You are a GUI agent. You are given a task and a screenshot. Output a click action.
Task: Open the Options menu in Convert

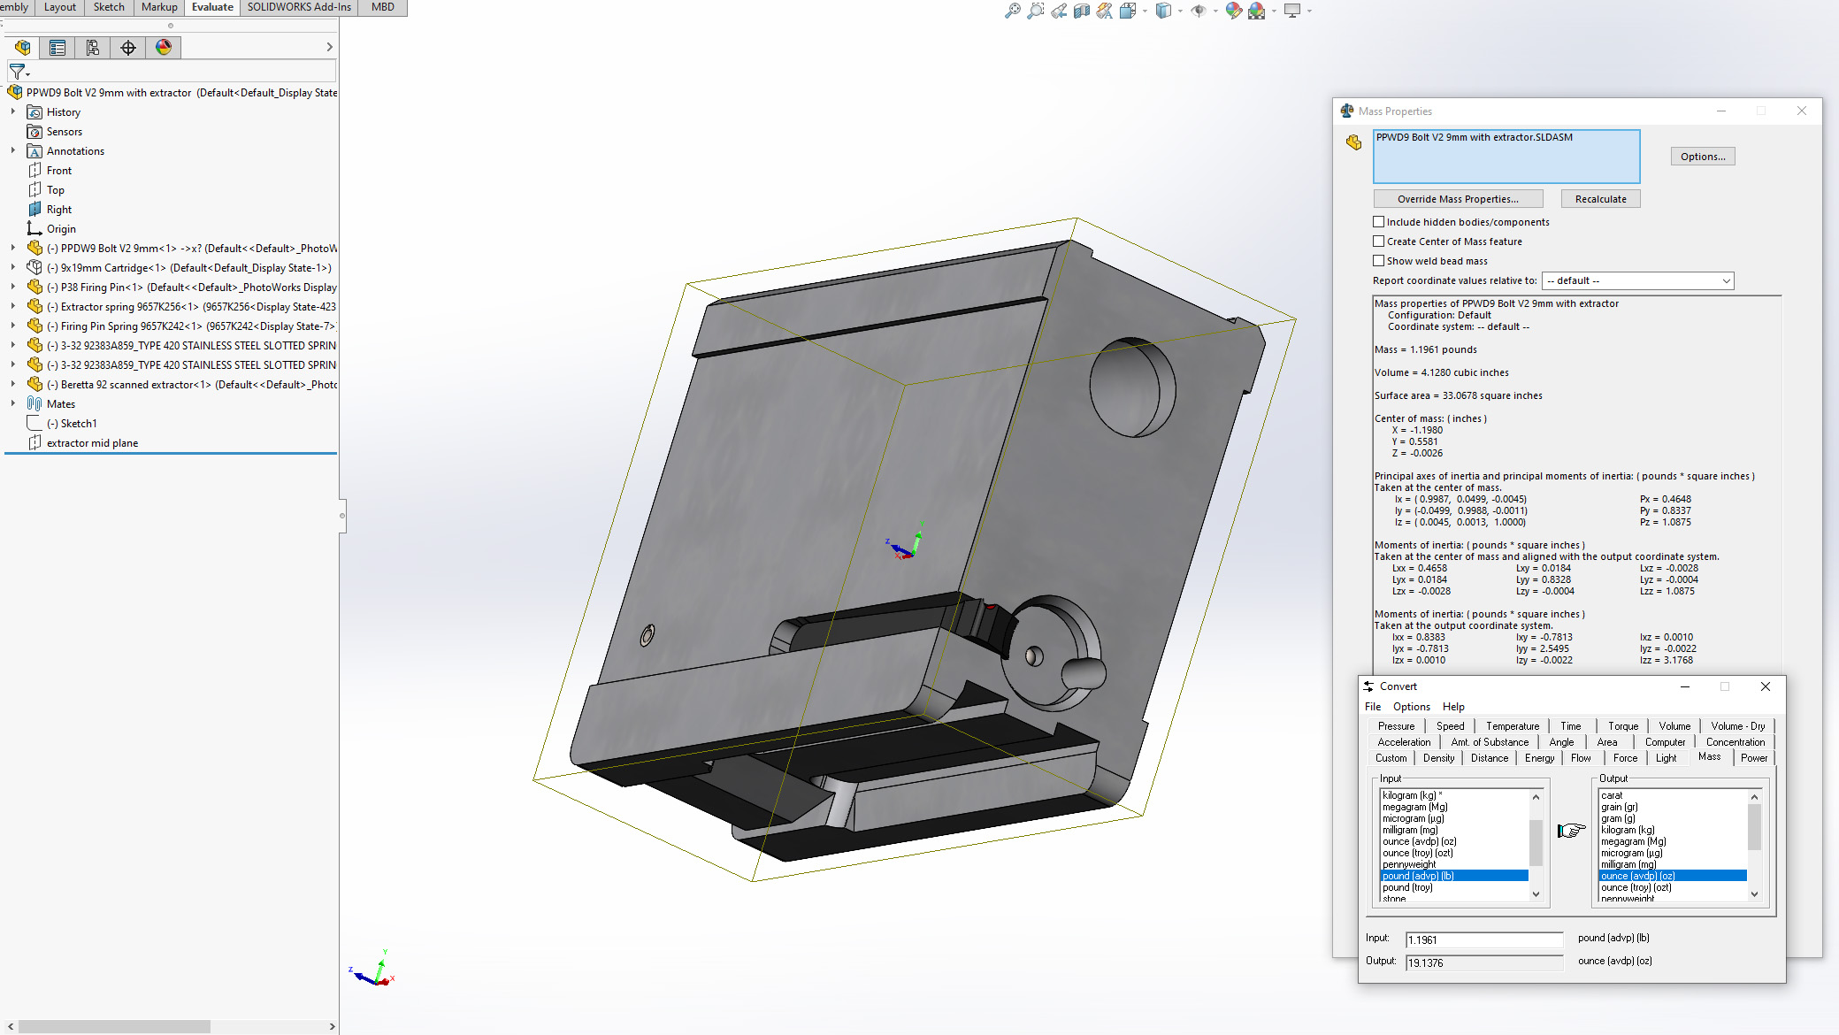point(1411,707)
